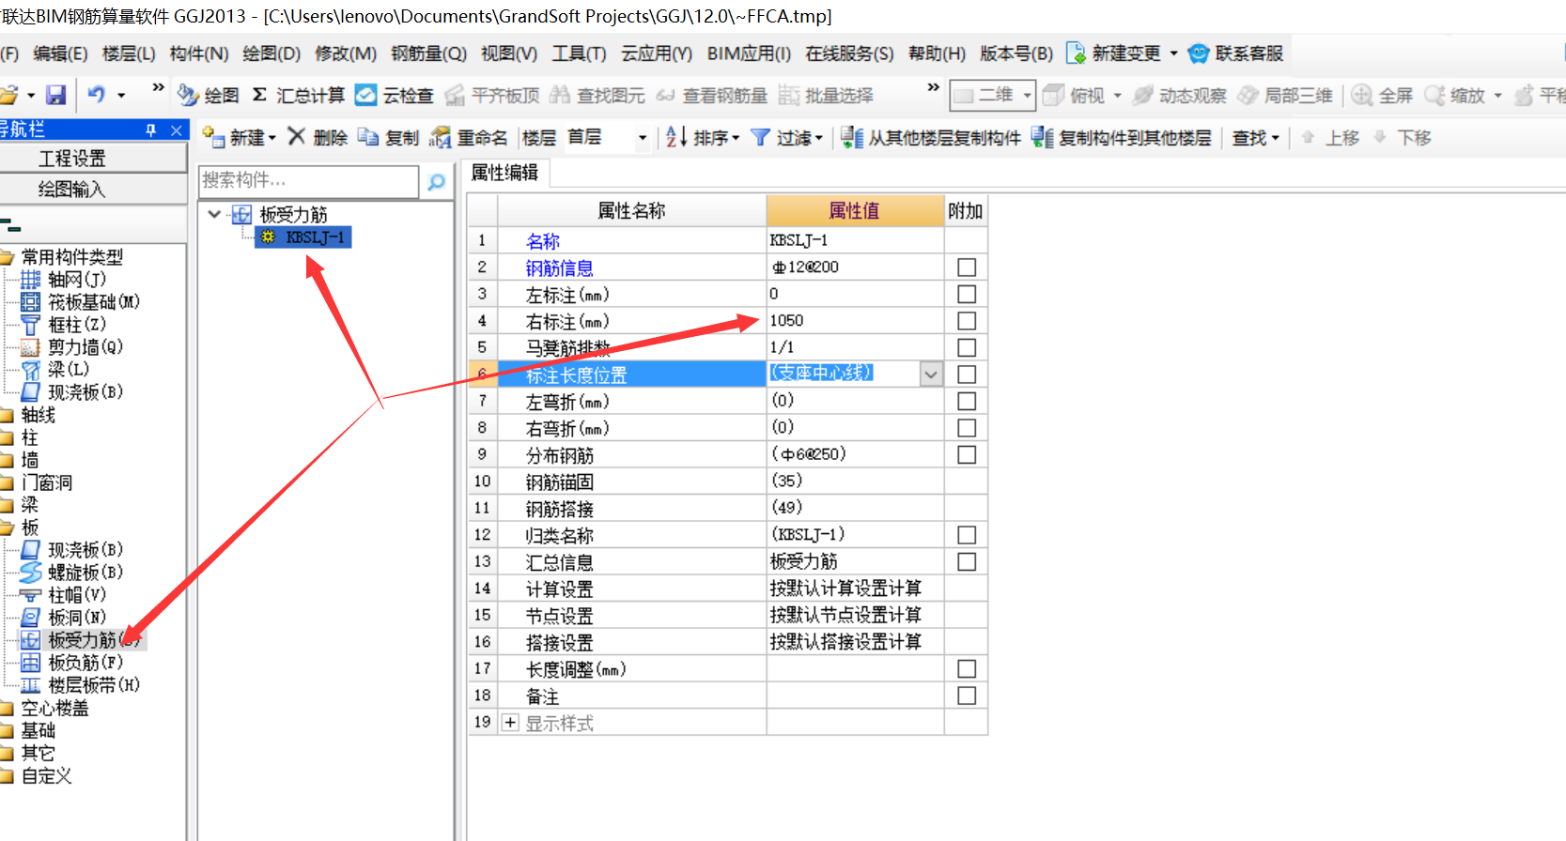Open the 钢筋量(Q) menu
This screenshot has width=1566, height=841.
[x=428, y=54]
